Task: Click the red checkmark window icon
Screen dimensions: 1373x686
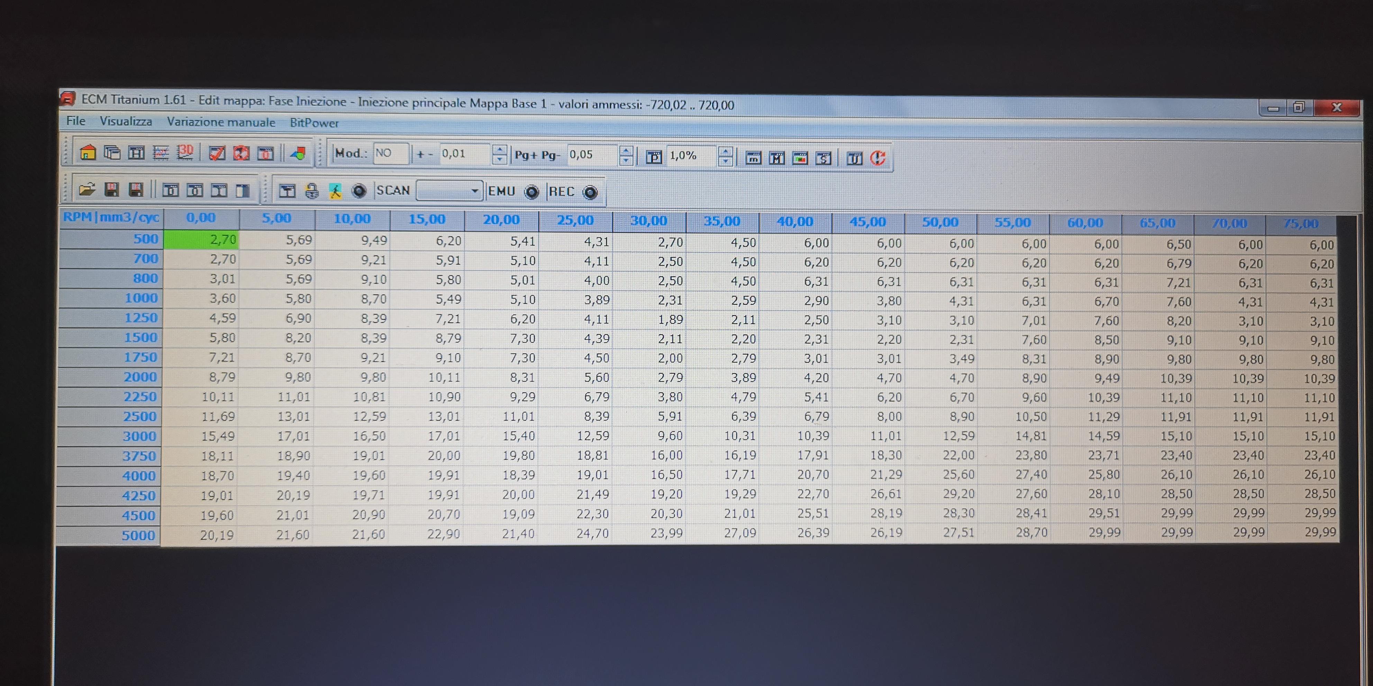Action: pyautogui.click(x=217, y=154)
